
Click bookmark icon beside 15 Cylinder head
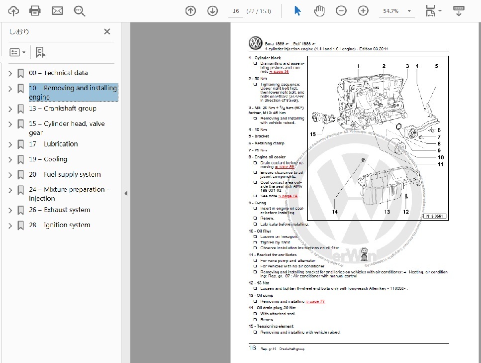pyautogui.click(x=20, y=124)
